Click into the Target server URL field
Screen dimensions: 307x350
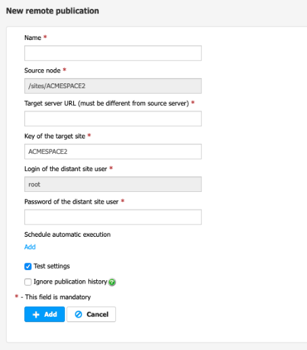click(x=113, y=119)
